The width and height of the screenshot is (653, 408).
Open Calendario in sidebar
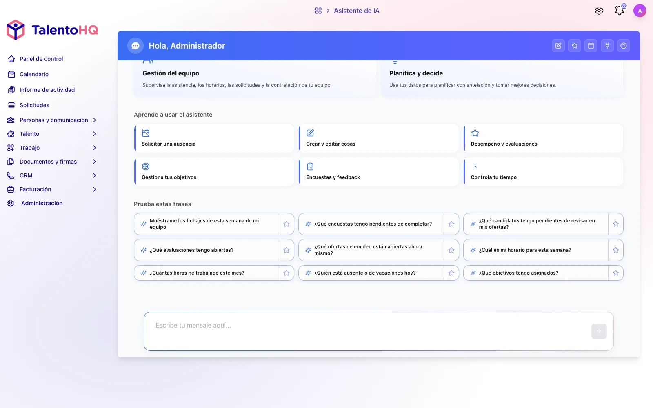click(34, 74)
